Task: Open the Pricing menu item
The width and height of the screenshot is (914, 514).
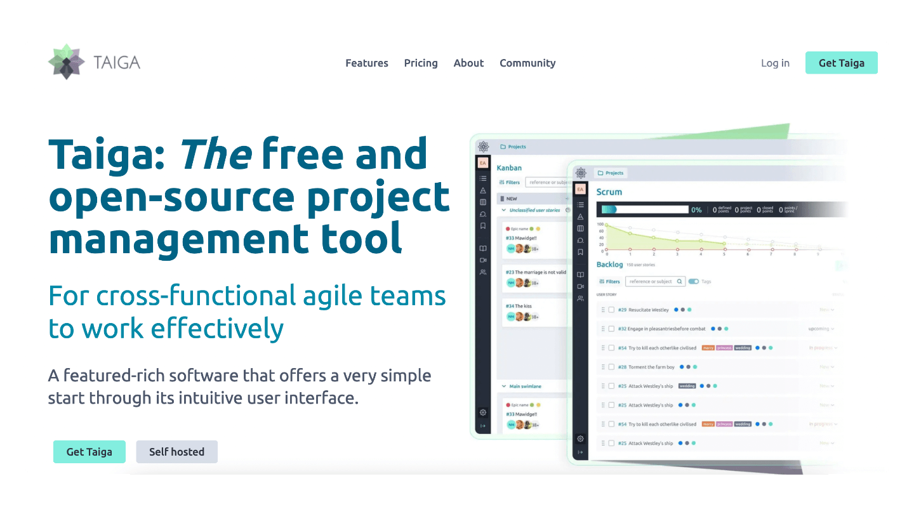Action: (421, 63)
